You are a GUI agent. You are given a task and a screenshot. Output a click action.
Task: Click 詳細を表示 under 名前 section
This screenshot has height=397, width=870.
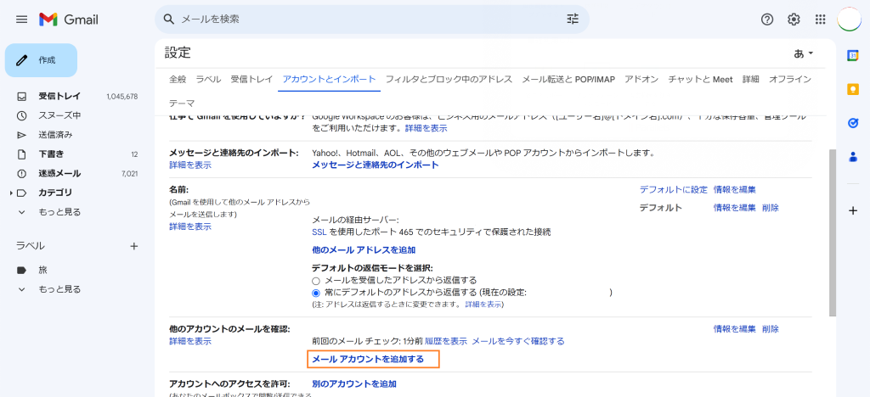pos(190,226)
